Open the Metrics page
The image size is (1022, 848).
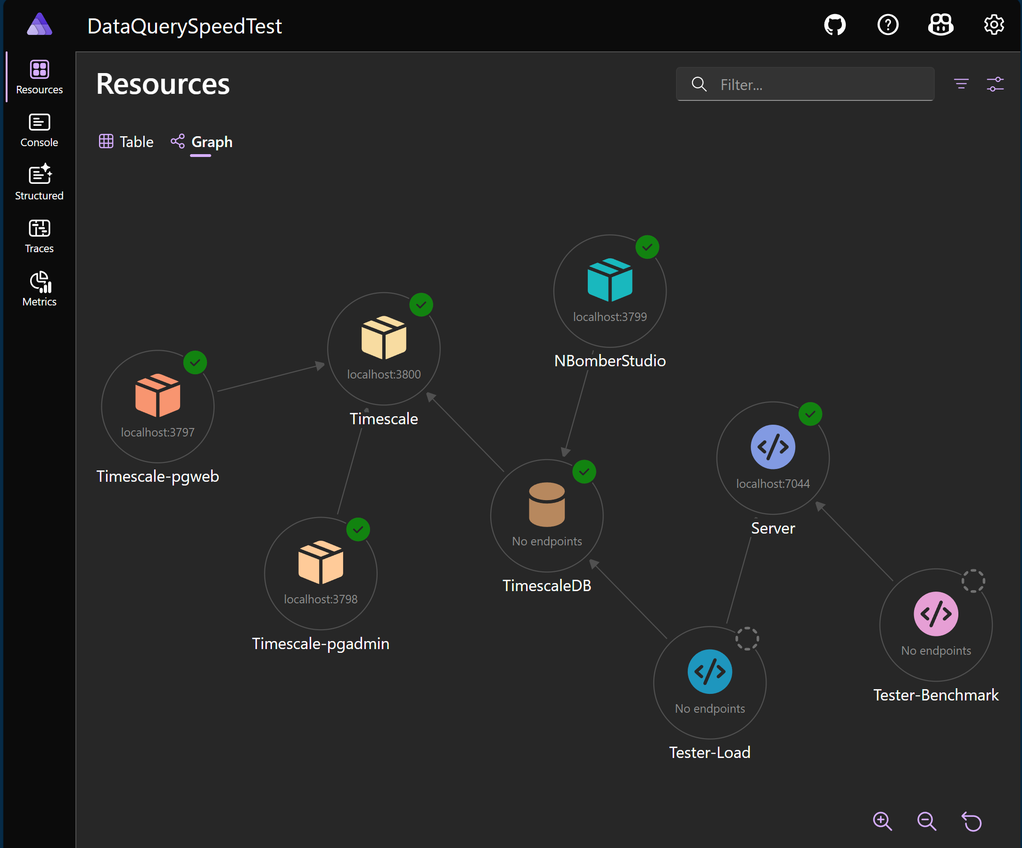tap(40, 289)
